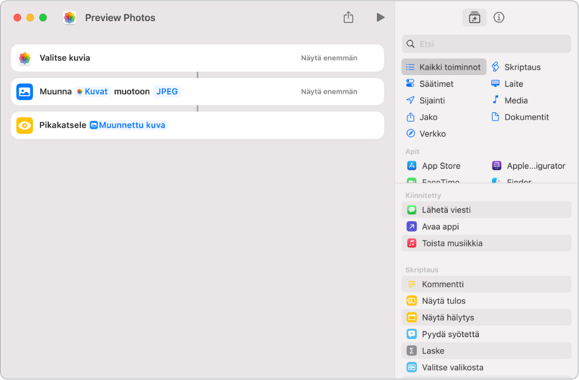Add the Avaa appi action
This screenshot has height=380, width=579.
[486, 226]
